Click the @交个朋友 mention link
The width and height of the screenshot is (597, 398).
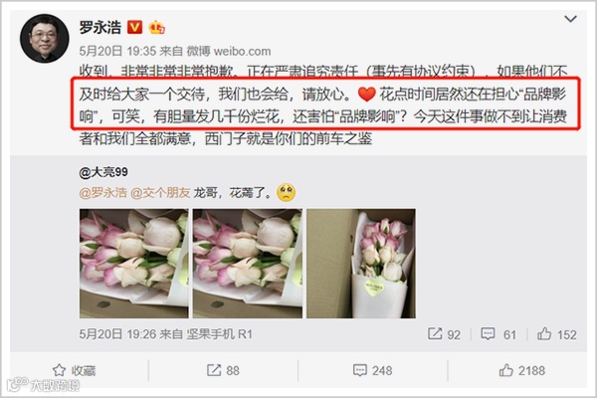pos(160,192)
